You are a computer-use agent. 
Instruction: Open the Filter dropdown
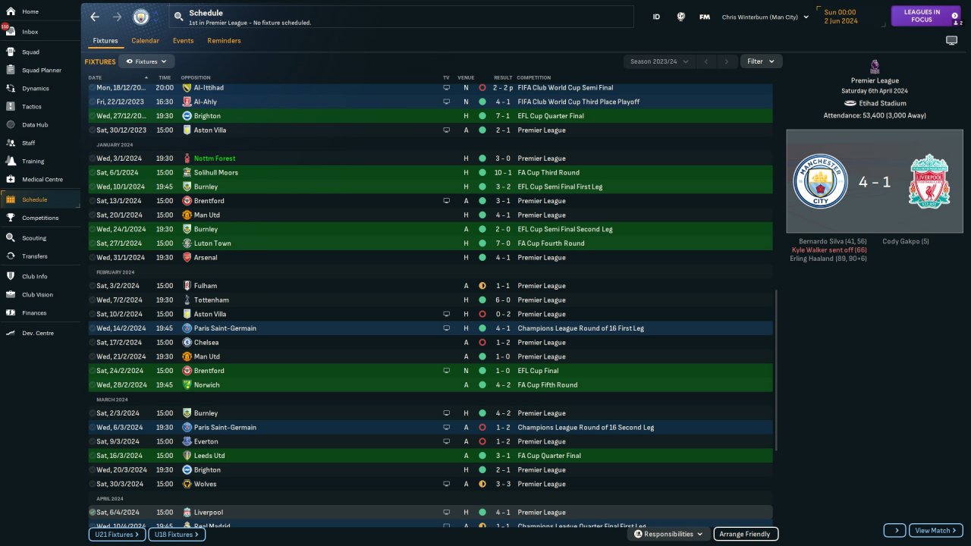coord(761,61)
